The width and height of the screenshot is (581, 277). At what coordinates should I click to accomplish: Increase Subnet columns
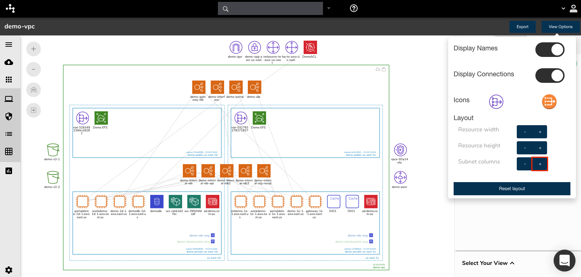pyautogui.click(x=540, y=164)
